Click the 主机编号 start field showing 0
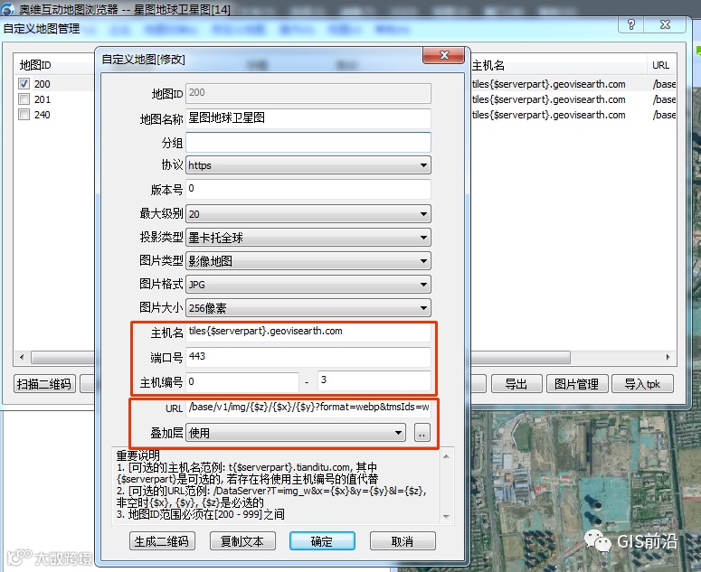Image resolution: width=701 pixels, height=572 pixels. tap(242, 381)
